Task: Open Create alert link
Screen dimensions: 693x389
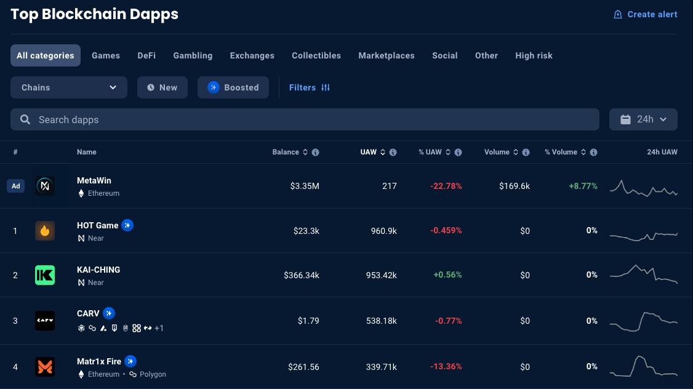Action: click(x=646, y=15)
